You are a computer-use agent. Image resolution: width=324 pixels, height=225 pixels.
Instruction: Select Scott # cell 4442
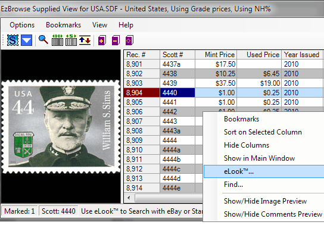(x=177, y=112)
